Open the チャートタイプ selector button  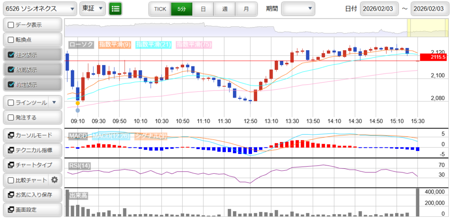pyautogui.click(x=32, y=165)
